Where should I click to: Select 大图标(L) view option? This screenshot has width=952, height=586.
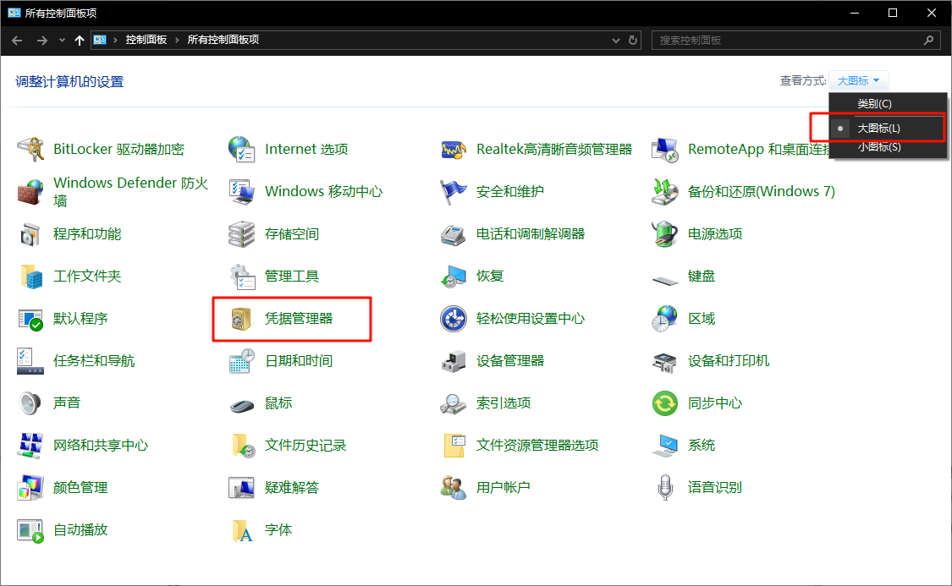(x=888, y=128)
